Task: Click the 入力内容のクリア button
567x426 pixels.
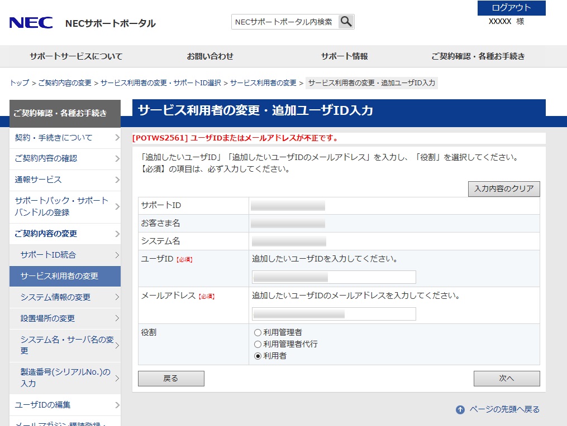Action: (504, 189)
